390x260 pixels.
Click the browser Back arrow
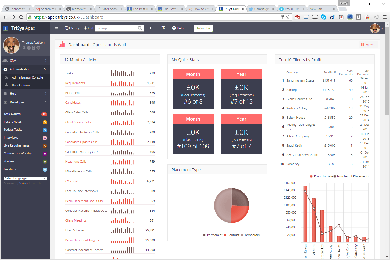pos(5,17)
